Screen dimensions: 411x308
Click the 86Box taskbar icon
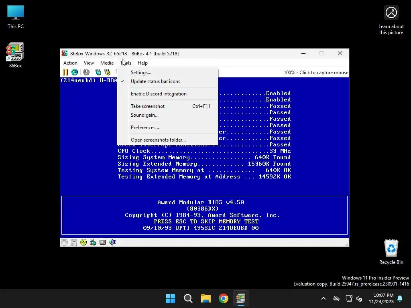coord(241,298)
